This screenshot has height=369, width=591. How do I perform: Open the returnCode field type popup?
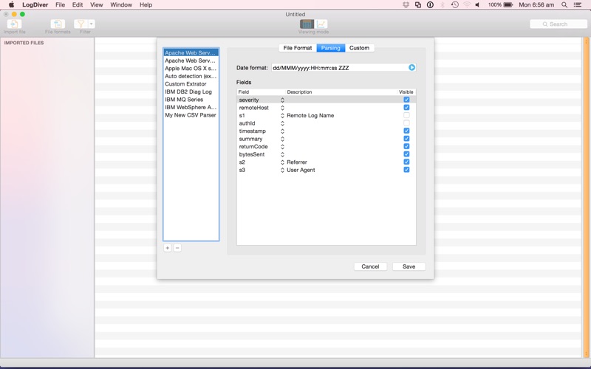[x=282, y=147]
